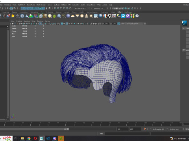Open the Help menu
Viewport: 189px width, 141px height.
pyautogui.click(x=111, y=5)
